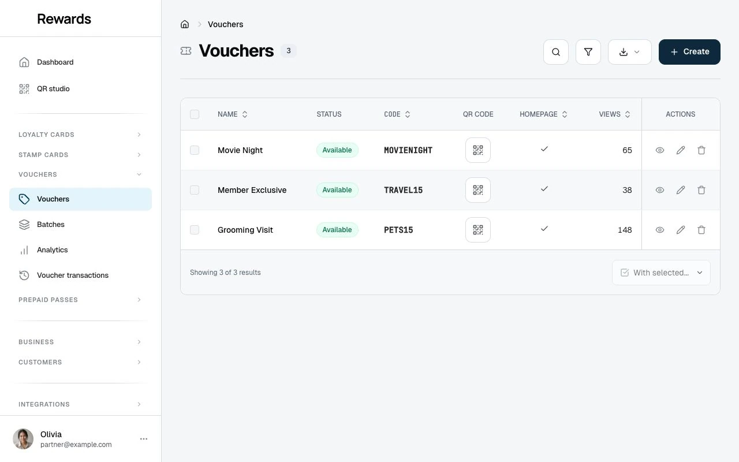
Task: Open the search button in the header
Action: 556,52
